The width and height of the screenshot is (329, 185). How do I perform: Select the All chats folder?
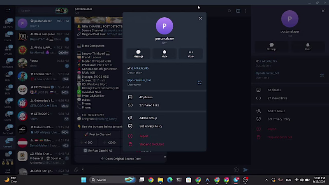[x=8, y=23]
